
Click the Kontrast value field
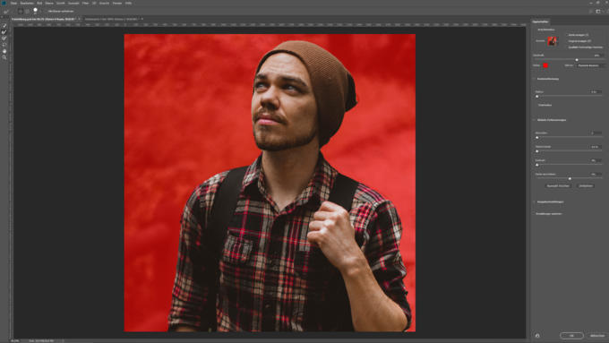coord(596,160)
